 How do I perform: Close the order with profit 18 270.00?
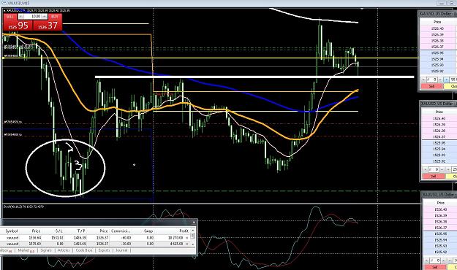click(x=187, y=238)
